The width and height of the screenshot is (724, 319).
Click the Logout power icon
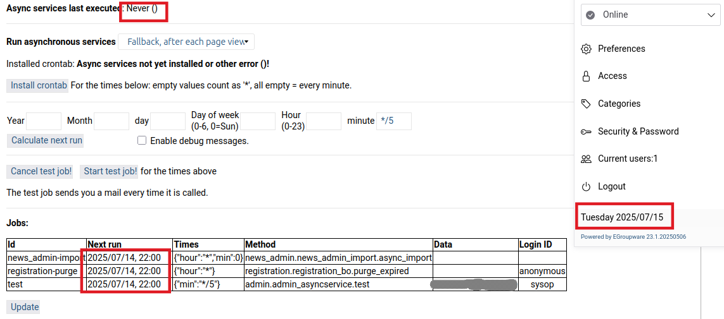pos(586,186)
